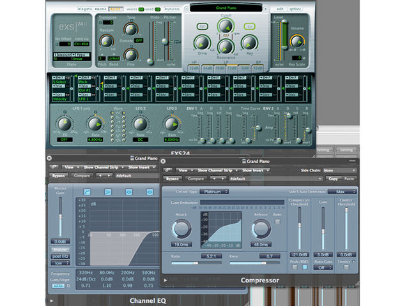
Task: Click the Compressor Release knob
Action: 261,229
